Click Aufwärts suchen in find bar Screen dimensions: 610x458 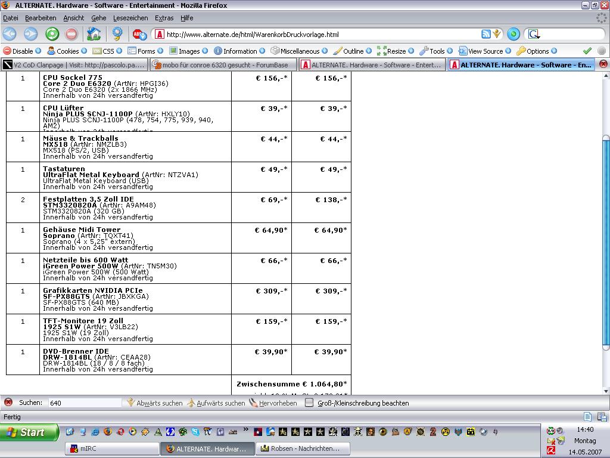[x=216, y=403]
